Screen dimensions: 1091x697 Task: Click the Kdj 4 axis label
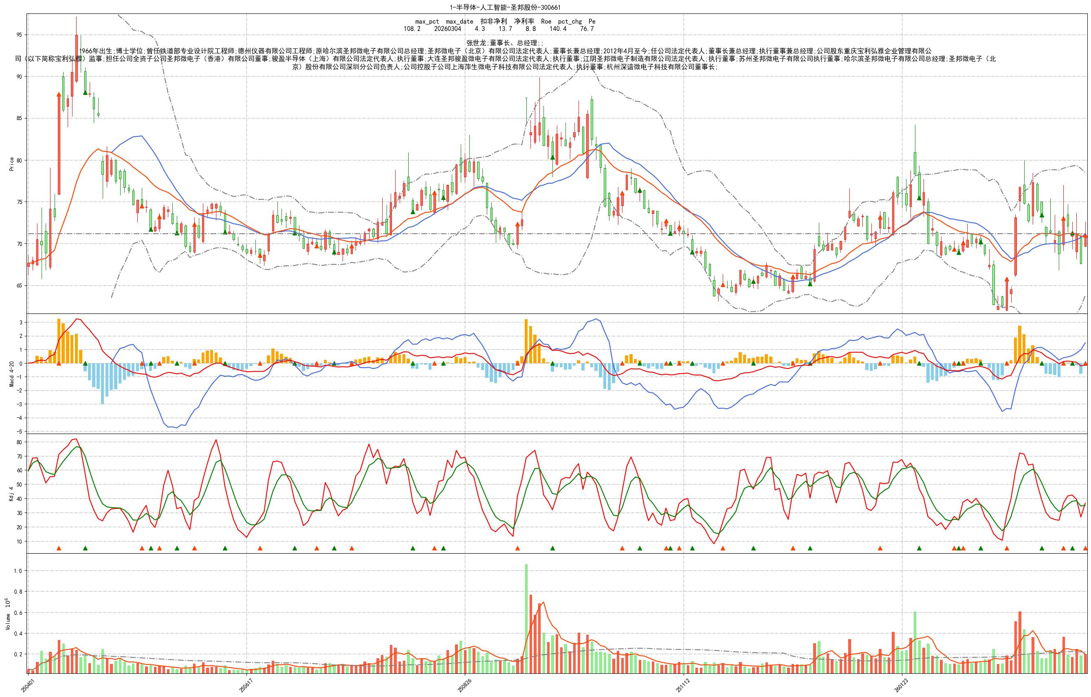tap(11, 494)
